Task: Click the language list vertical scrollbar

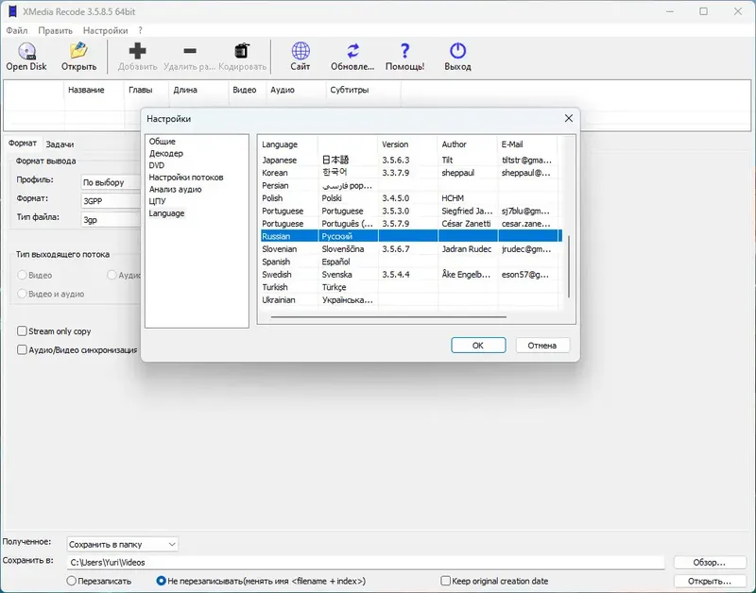Action: pyautogui.click(x=569, y=266)
